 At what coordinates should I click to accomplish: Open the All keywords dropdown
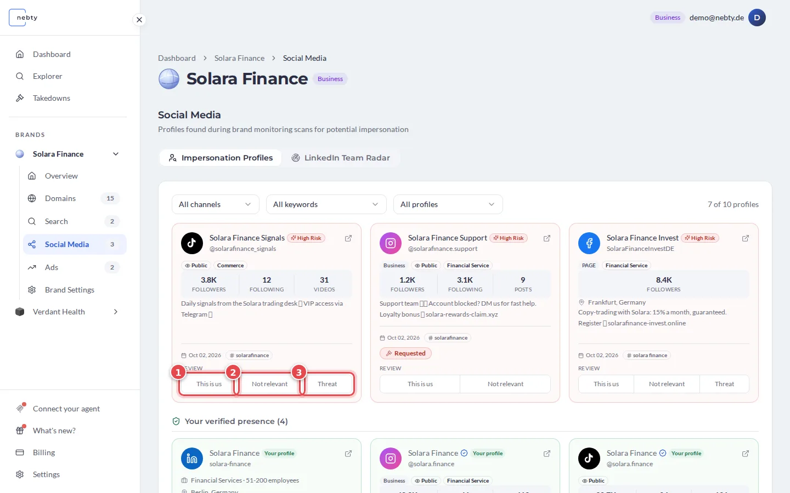(x=326, y=204)
